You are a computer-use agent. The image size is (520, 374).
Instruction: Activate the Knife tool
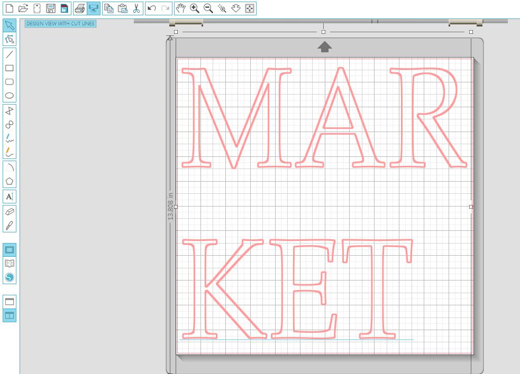10,225
